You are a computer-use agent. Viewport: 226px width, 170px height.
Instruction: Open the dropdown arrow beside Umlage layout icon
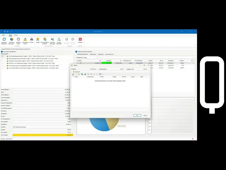tap(103, 74)
